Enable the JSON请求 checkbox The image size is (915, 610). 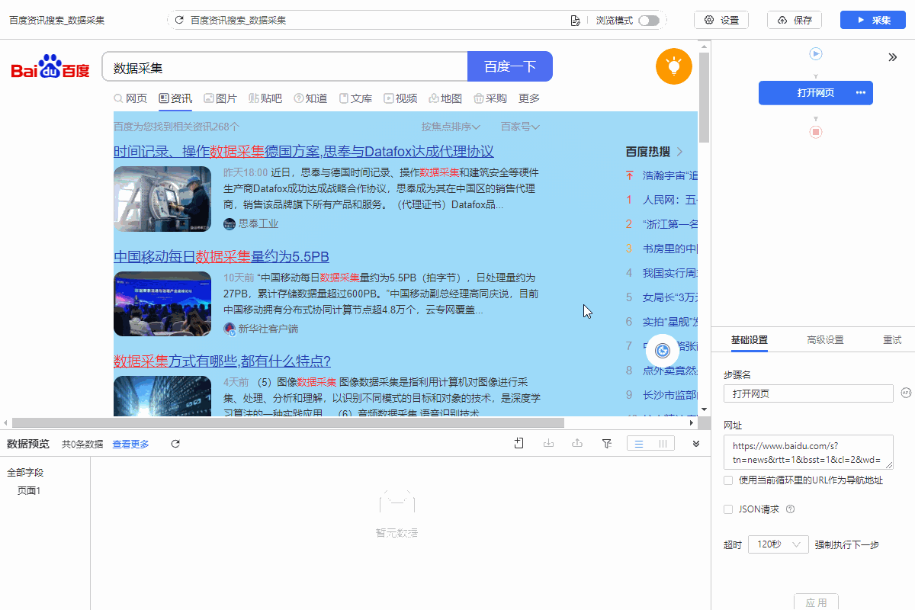pos(728,509)
